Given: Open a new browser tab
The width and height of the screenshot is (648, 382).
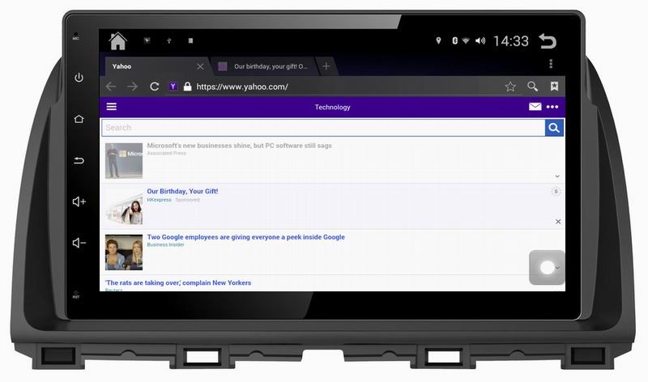Looking at the screenshot, I should 326,66.
